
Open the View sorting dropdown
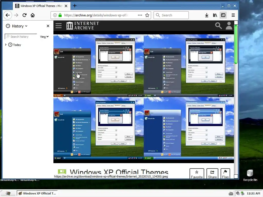pos(44,37)
